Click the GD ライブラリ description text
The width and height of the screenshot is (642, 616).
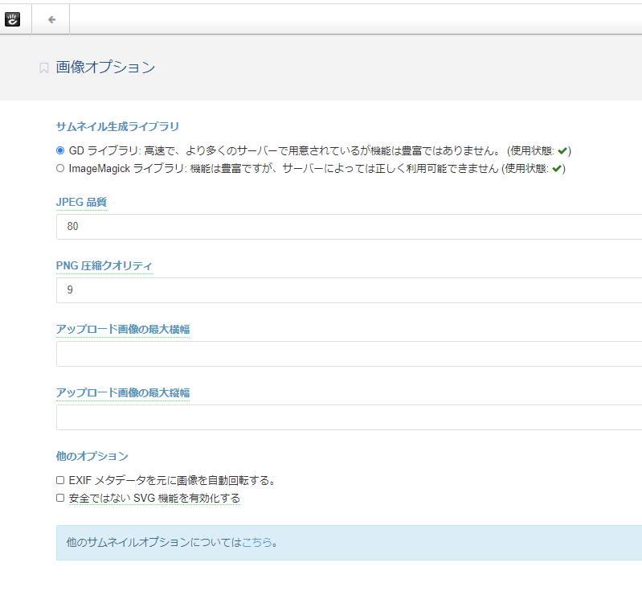(320, 151)
